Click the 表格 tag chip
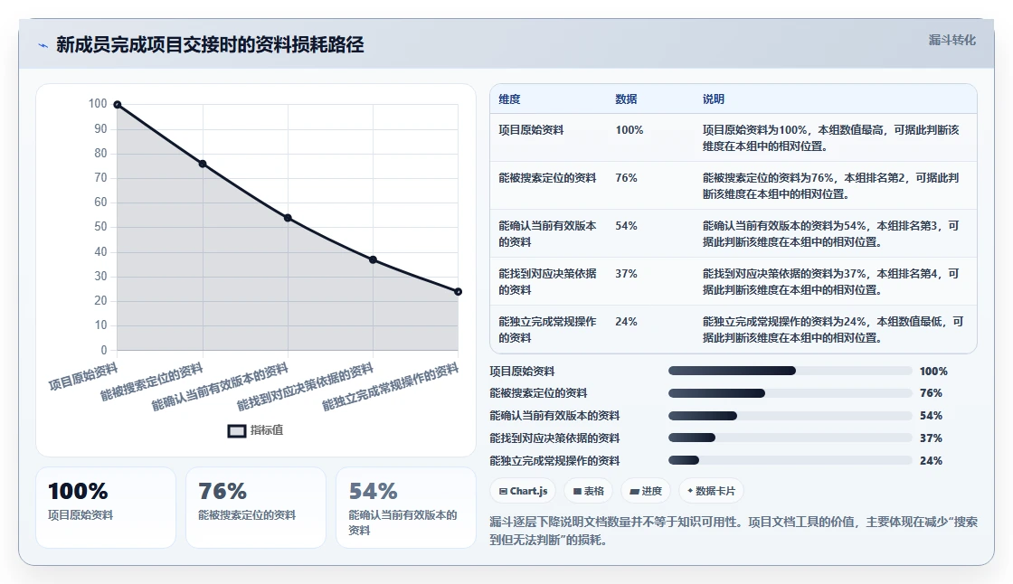Screen dimensions: 1013x584 click(x=588, y=491)
